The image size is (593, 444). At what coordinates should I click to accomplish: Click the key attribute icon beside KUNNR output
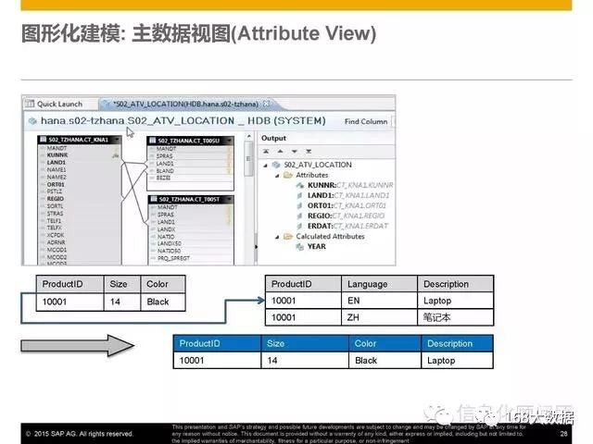click(x=300, y=185)
